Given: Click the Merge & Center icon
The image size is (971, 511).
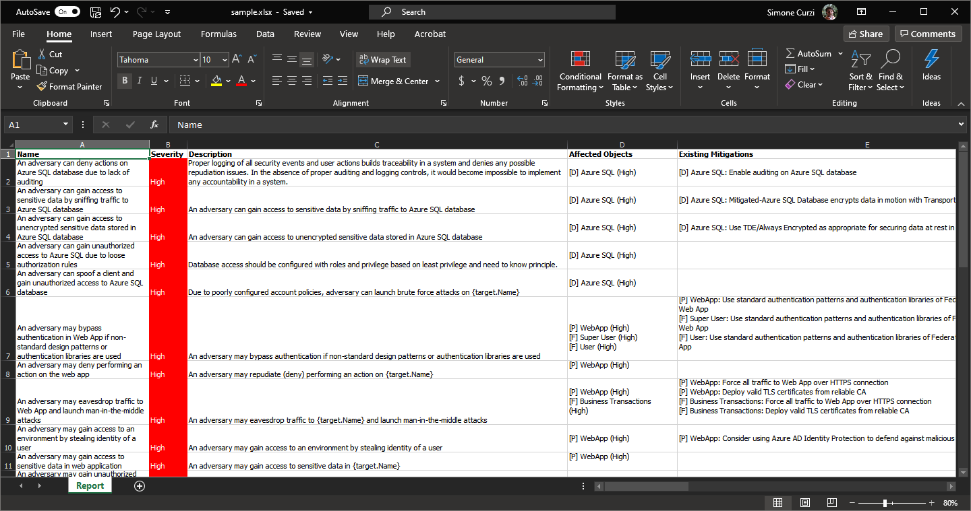Looking at the screenshot, I should tap(363, 81).
